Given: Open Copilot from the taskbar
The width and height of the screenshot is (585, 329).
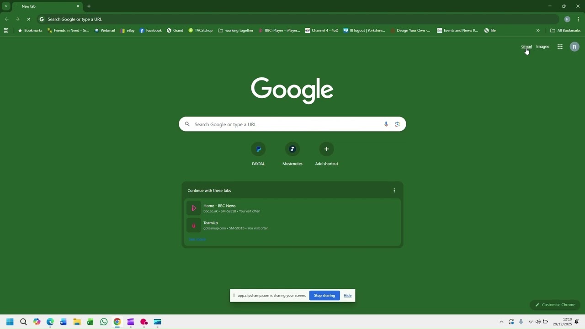Looking at the screenshot, I should [37, 322].
